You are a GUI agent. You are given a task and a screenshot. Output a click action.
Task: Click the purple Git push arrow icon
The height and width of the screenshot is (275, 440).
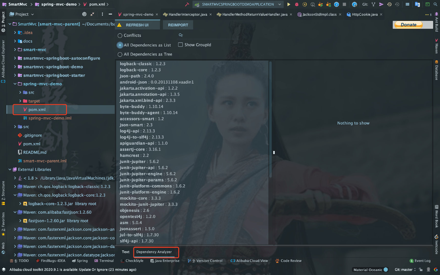pos(381,4)
